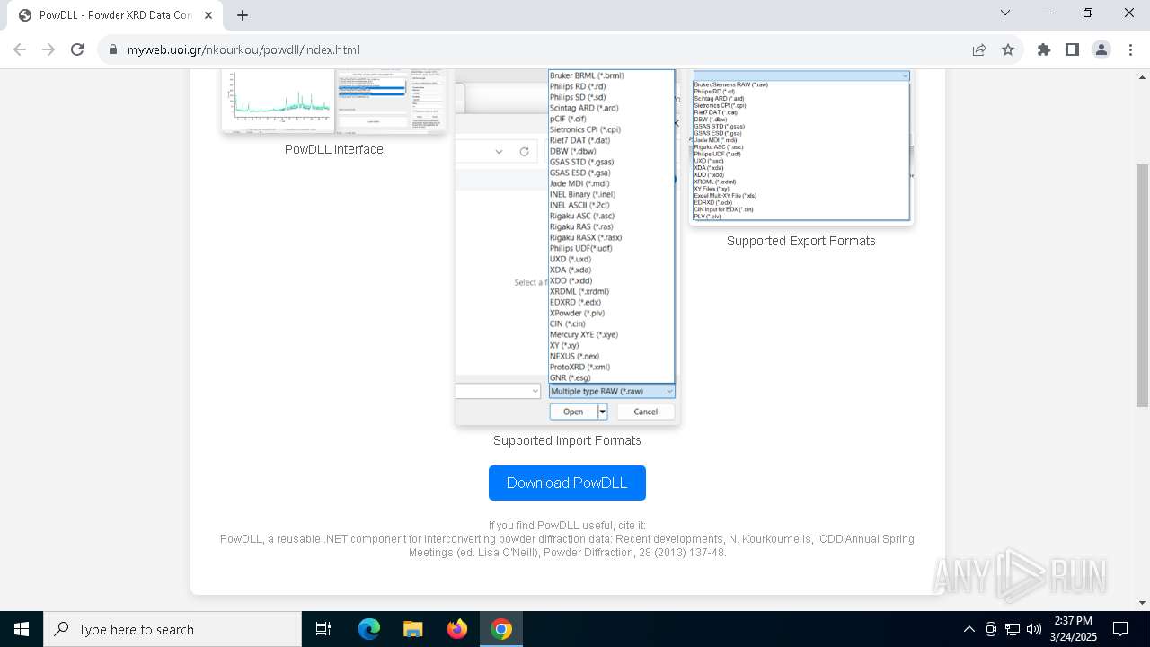Open the Windows Start menu
Screen dimensions: 1150x647
(x=22, y=629)
